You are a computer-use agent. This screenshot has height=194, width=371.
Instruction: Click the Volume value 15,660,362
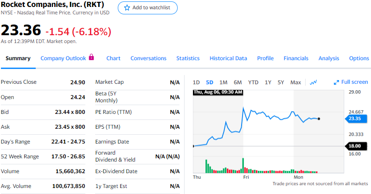tap(70, 171)
